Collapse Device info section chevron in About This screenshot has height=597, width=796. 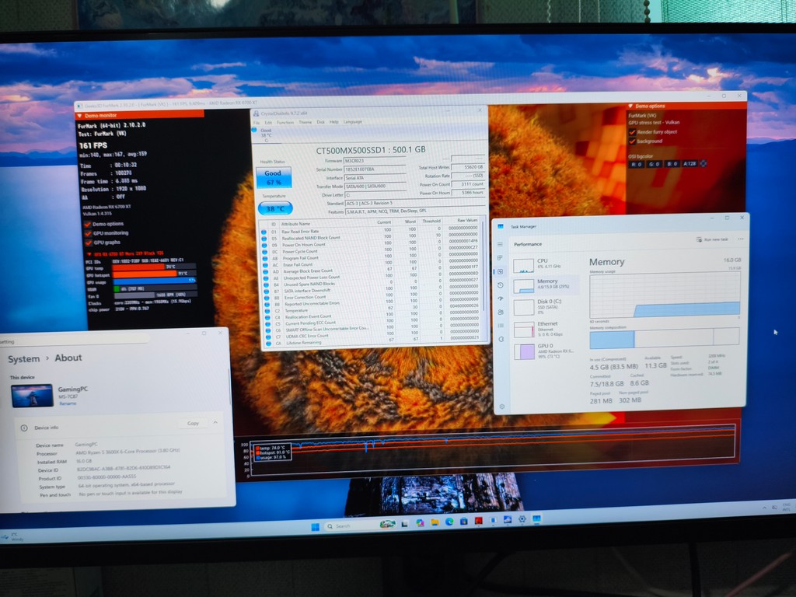tap(216, 422)
